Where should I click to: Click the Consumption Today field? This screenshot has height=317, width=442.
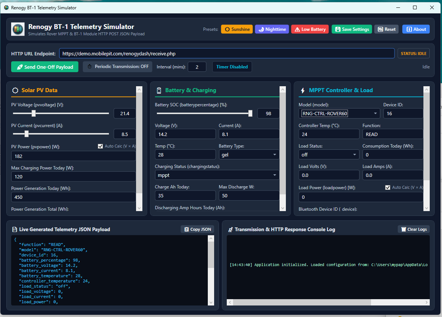(393, 155)
